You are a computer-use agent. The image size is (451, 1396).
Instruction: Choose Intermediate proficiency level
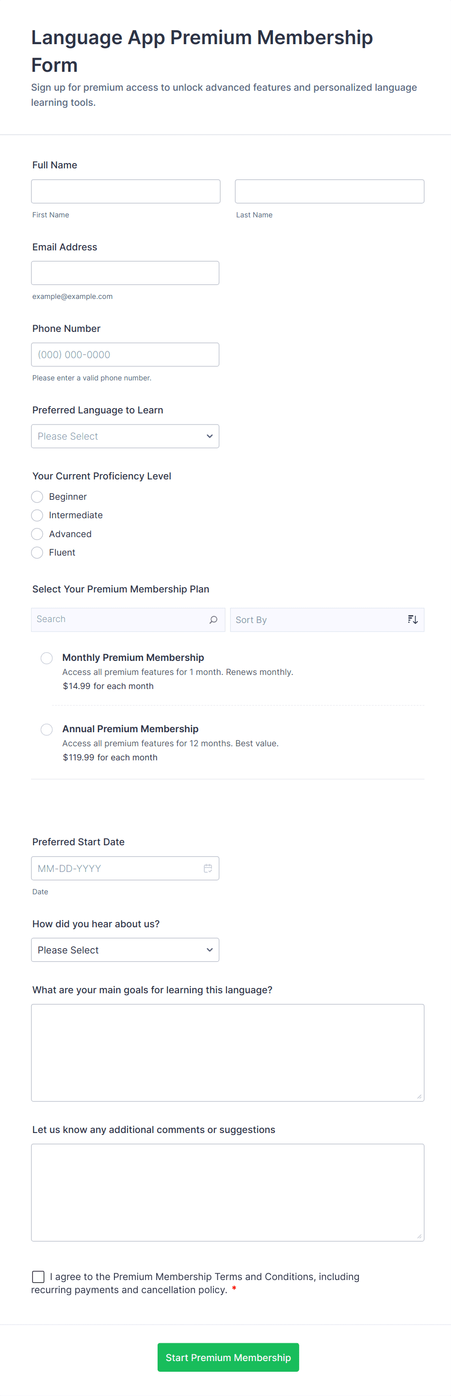(37, 515)
